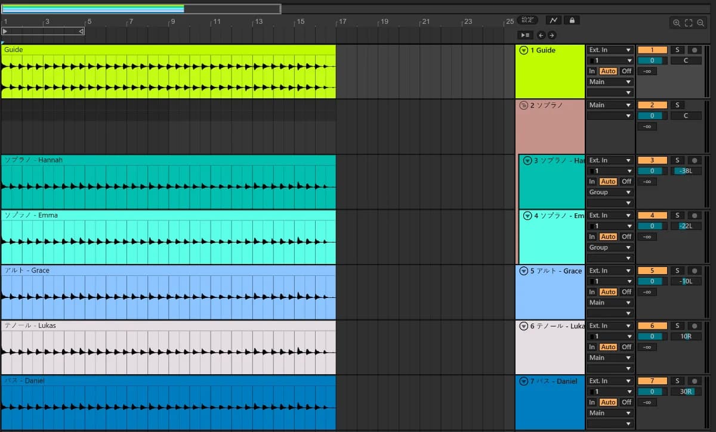This screenshot has width=716, height=432.
Task: Collapse the 1 Guide track
Action: pos(524,51)
